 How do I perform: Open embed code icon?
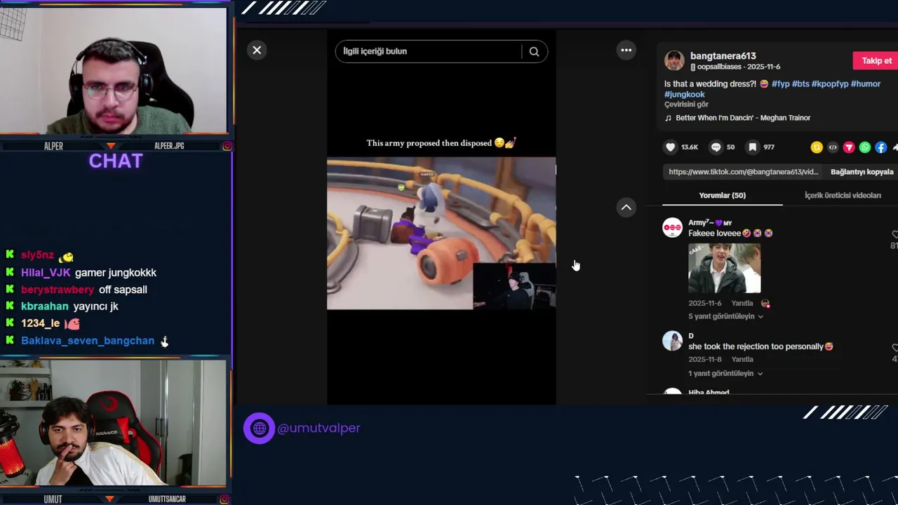tap(833, 147)
